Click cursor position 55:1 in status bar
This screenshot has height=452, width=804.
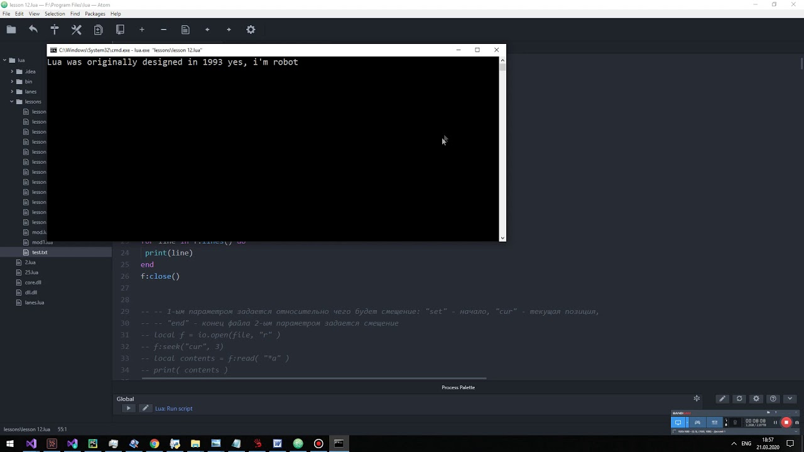[x=62, y=429]
